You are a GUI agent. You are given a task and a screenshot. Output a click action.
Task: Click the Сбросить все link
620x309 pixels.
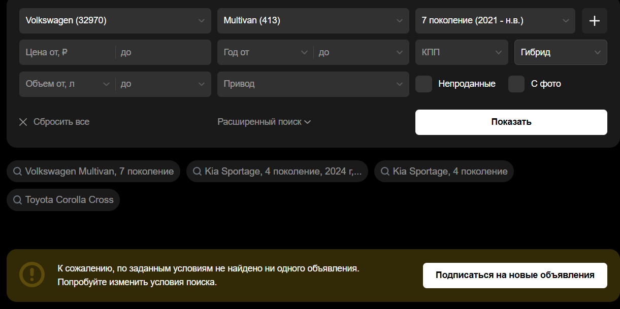tap(61, 122)
